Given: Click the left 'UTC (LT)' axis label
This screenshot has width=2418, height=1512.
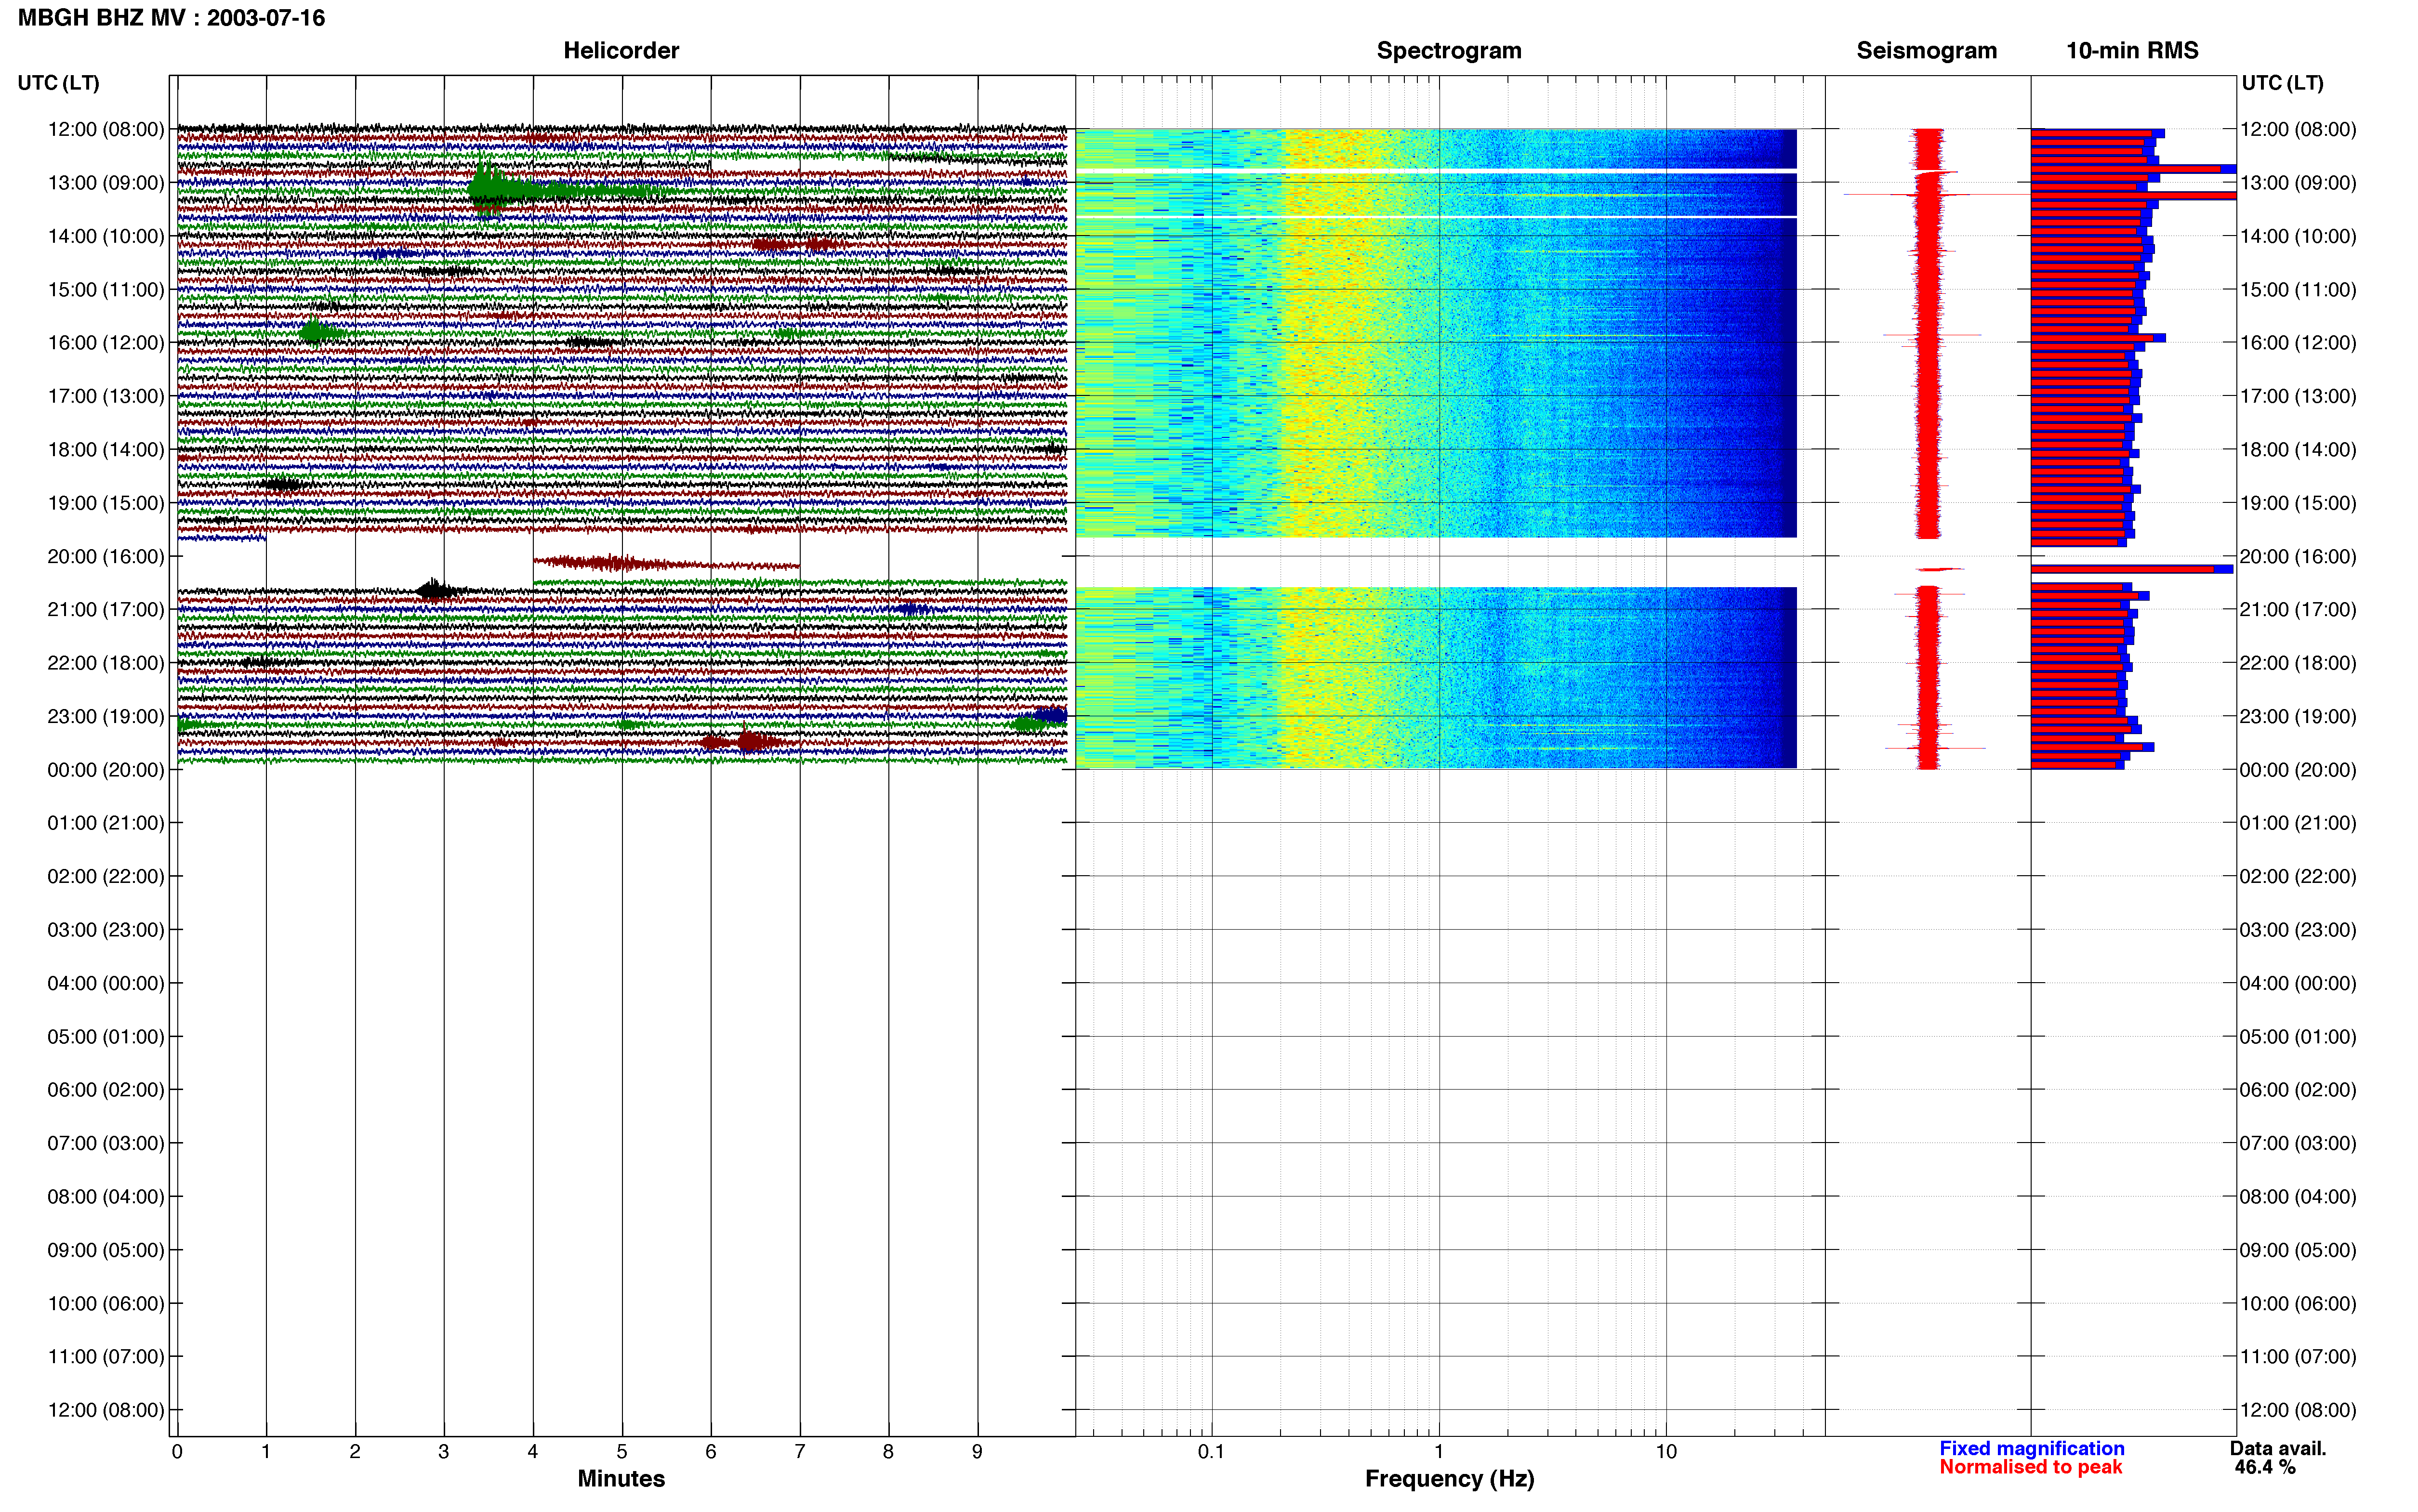Looking at the screenshot, I should tap(58, 83).
